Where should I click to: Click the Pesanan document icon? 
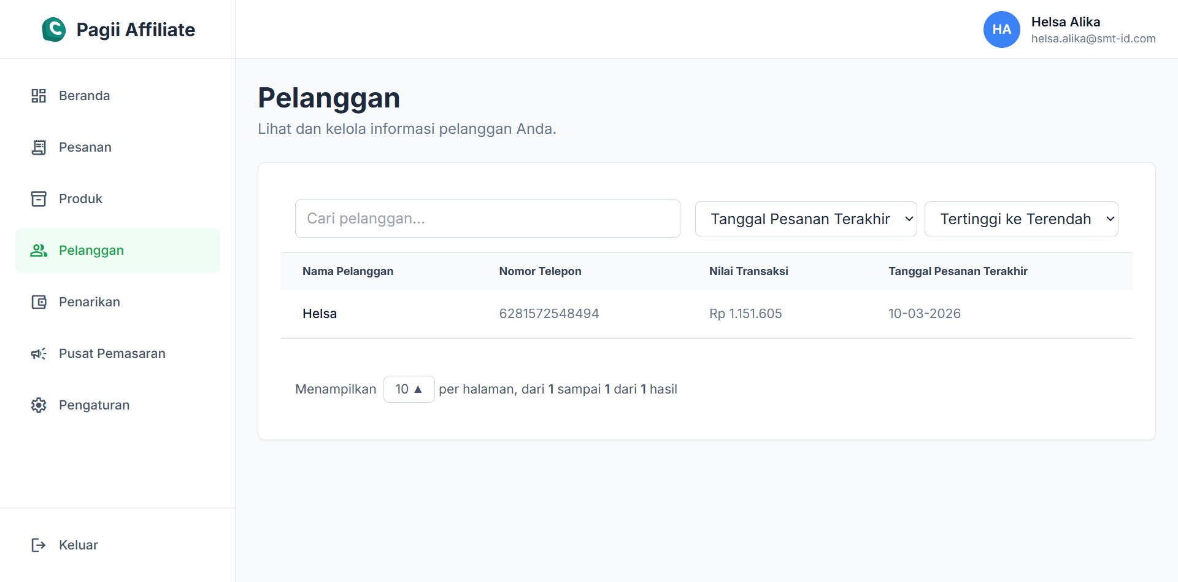pos(39,147)
